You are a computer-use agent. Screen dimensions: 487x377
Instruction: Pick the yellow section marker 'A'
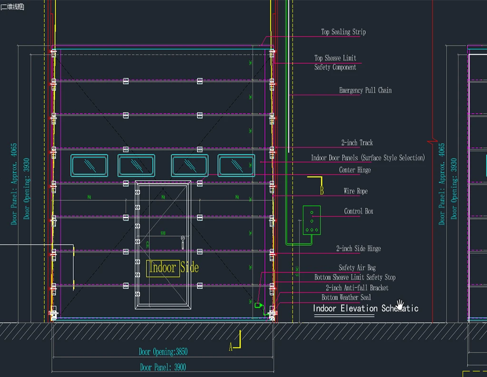point(231,347)
